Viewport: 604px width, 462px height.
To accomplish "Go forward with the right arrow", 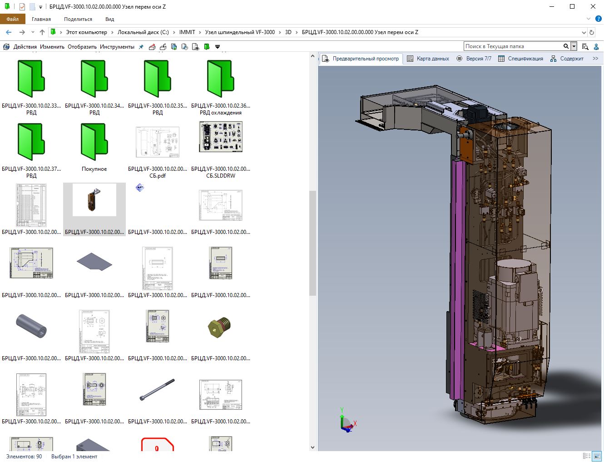I will [x=22, y=32].
